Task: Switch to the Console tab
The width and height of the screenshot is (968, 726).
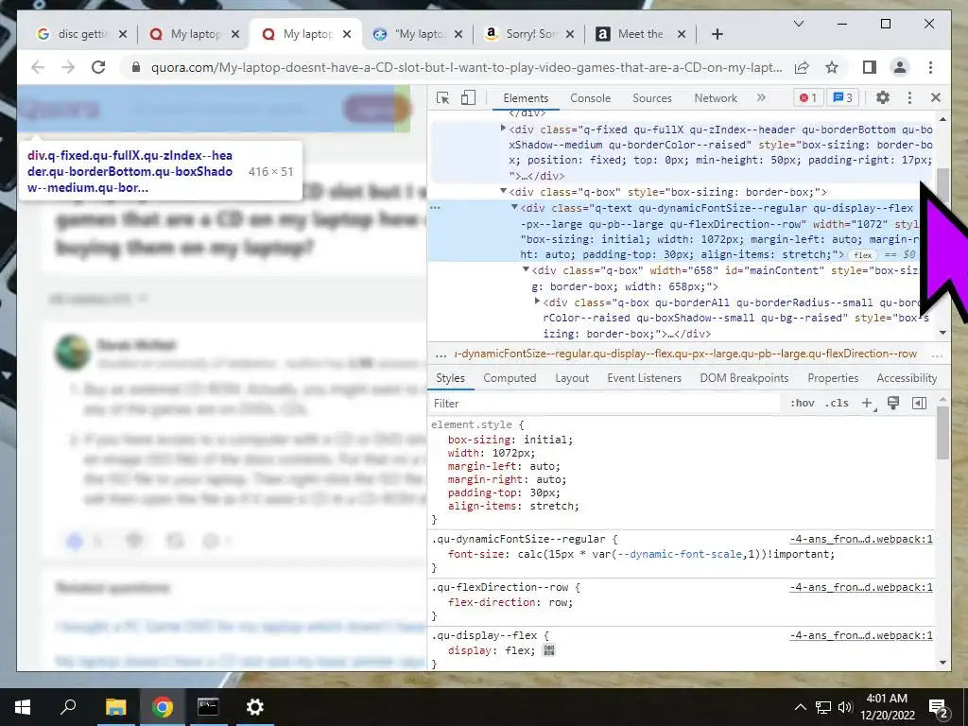Action: [590, 97]
